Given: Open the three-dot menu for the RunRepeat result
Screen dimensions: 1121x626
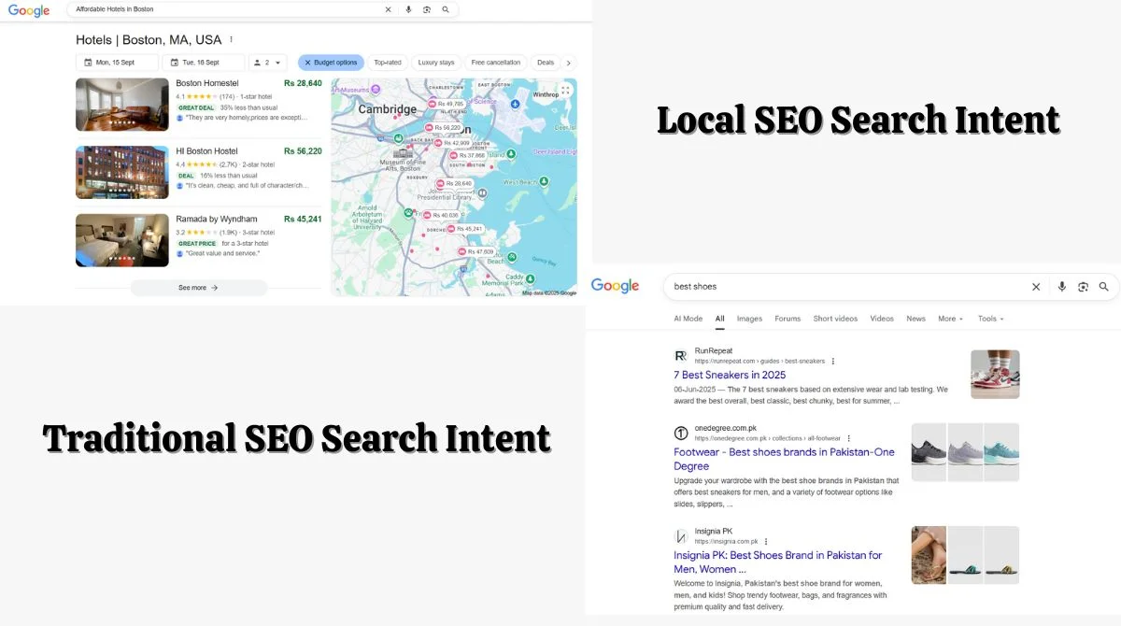Looking at the screenshot, I should click(832, 361).
